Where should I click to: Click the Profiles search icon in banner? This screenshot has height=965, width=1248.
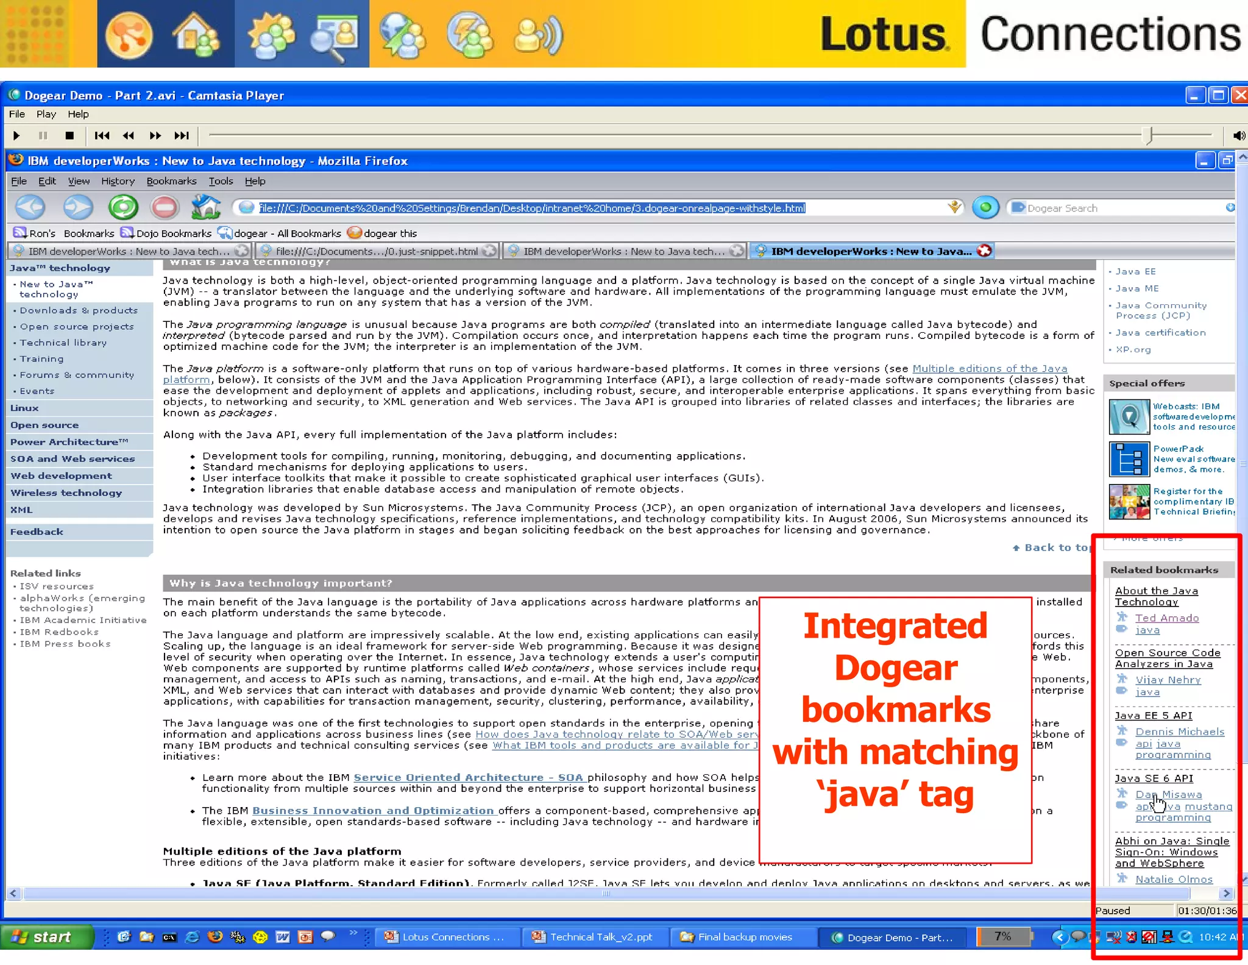(334, 38)
